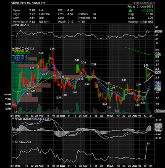Click the 1.75 price low label
This screenshot has width=165, height=168.
(x=59, y=97)
